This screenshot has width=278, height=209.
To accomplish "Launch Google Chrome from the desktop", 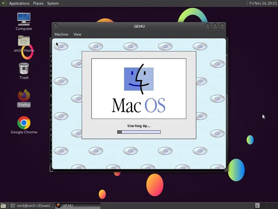I will coord(24,125).
